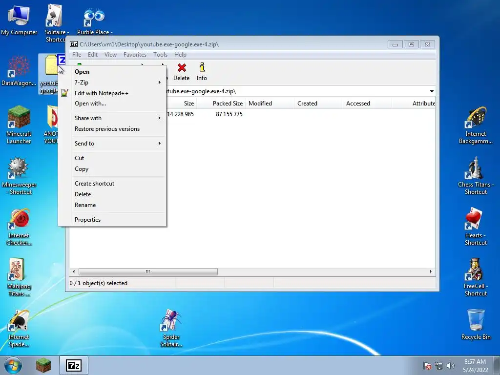The height and width of the screenshot is (375, 500).
Task: Select the Spider Solitaire desktop icon
Action: coord(171,329)
